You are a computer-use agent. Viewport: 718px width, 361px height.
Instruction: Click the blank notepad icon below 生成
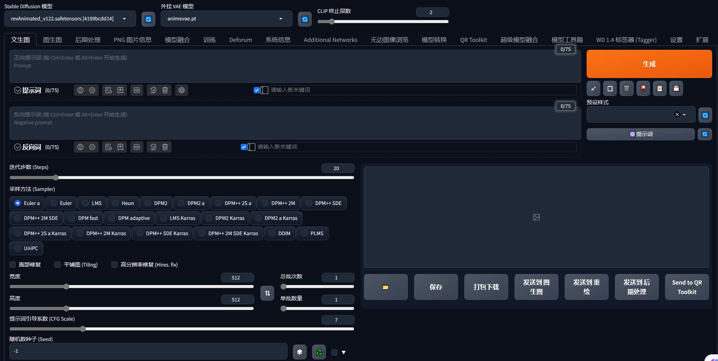click(610, 89)
